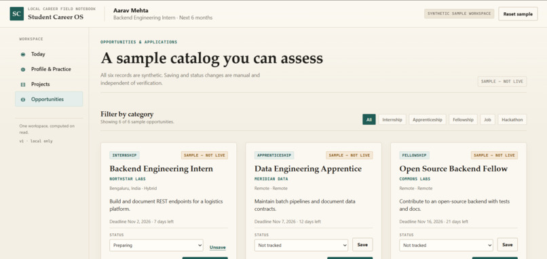Click the Projects sidebar icon
Image resolution: width=547 pixels, height=259 pixels.
pos(23,84)
